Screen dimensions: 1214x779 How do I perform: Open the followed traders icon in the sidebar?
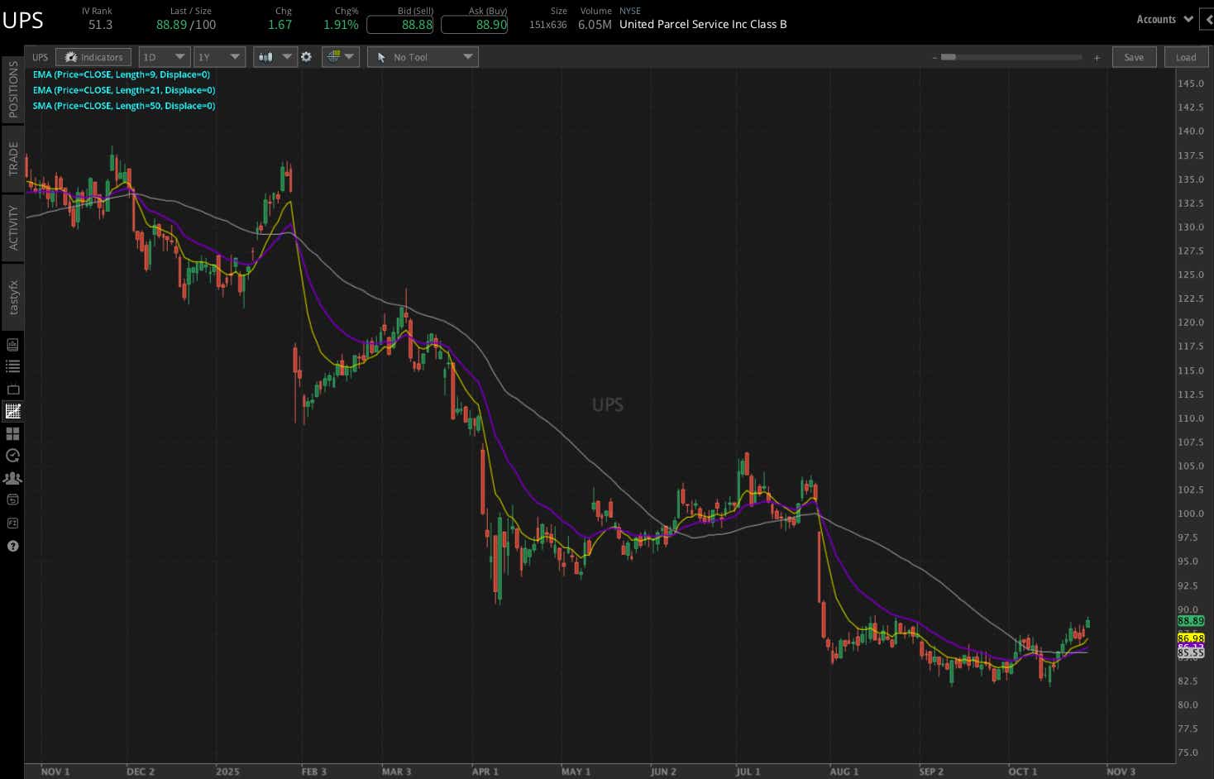12,478
